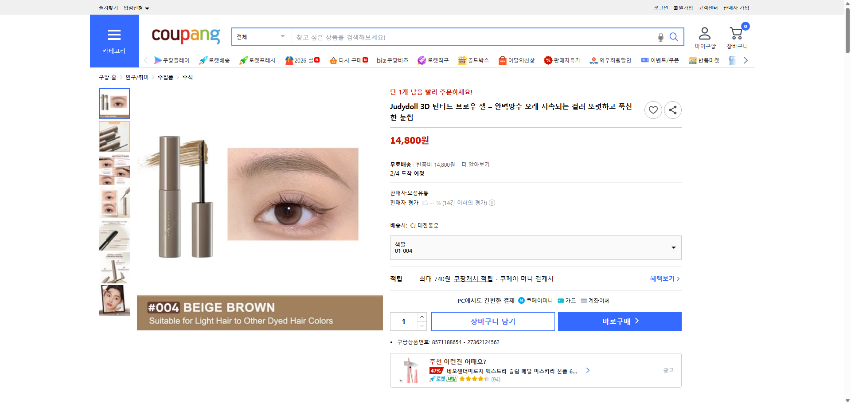The height and width of the screenshot is (404, 851).
Task: Click the microphone icon in the search bar
Action: tap(660, 37)
